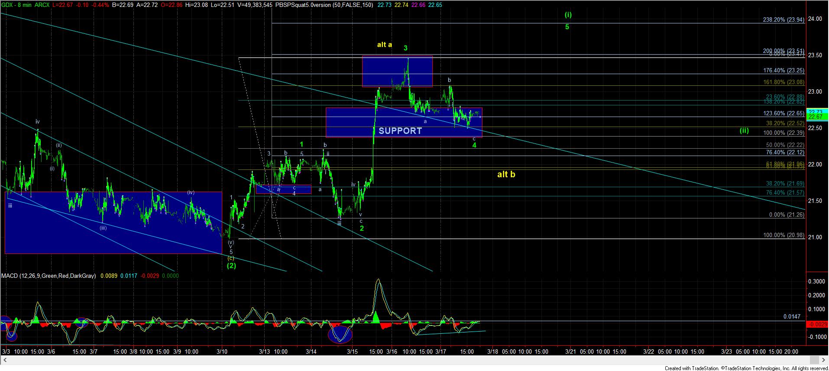This screenshot has width=829, height=371.
Task: Click the 3/13 date on time axis
Action: point(265,351)
